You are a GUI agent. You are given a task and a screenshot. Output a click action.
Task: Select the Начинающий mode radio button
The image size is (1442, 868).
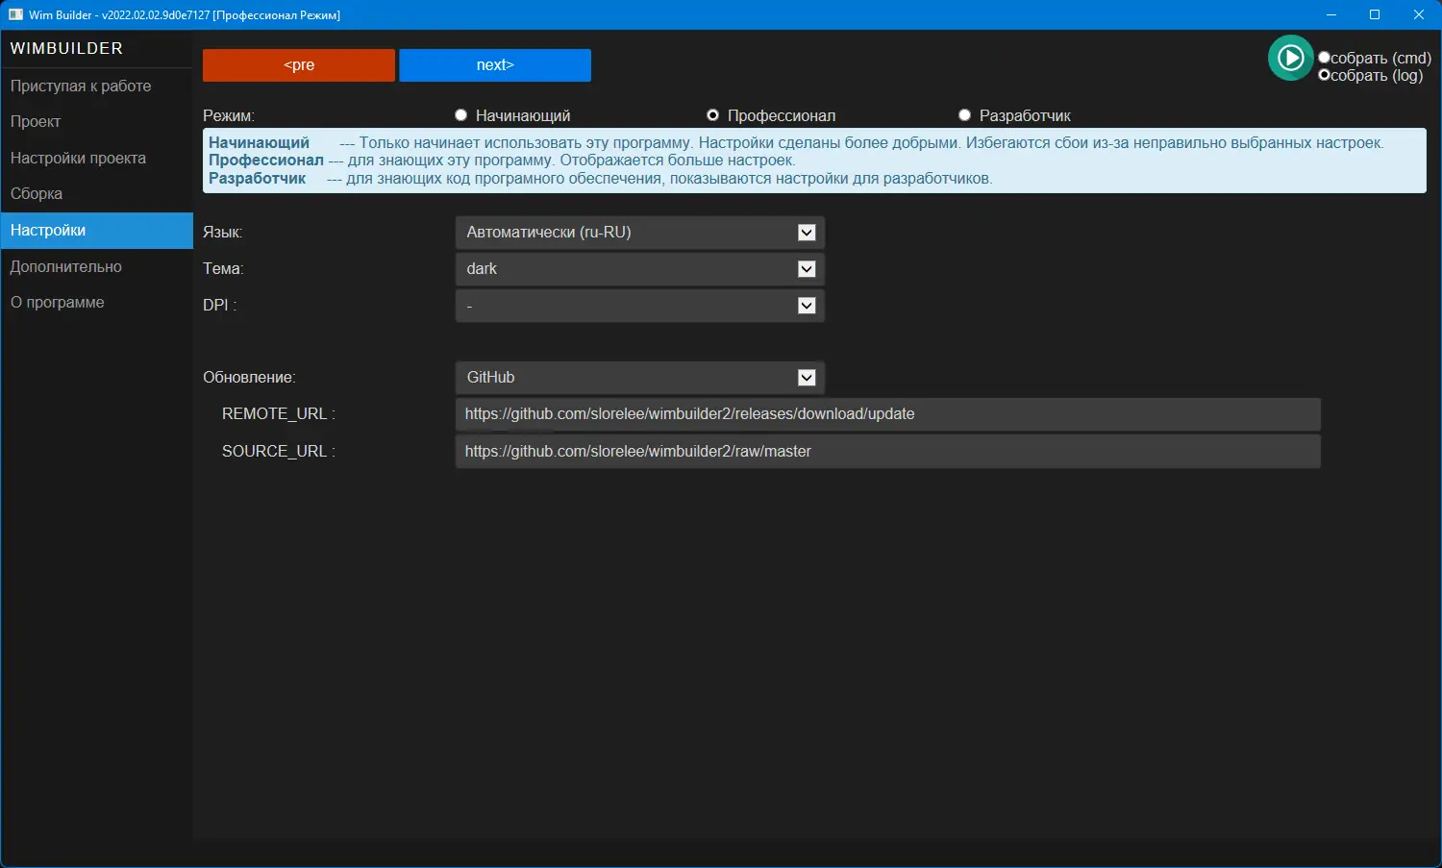(460, 114)
